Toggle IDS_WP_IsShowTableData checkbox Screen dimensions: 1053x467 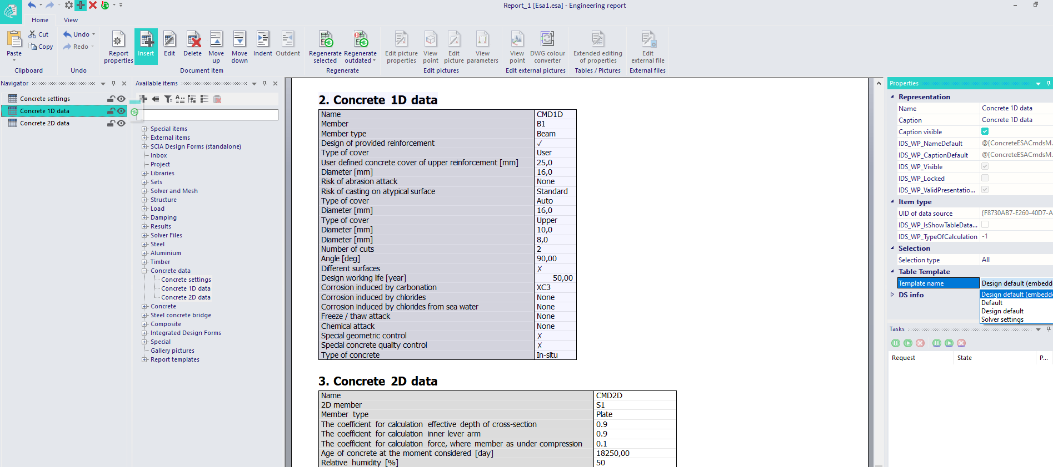coord(985,225)
